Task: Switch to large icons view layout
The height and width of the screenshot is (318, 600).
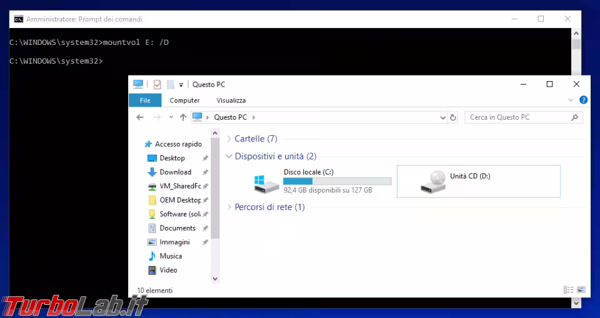Action: point(581,290)
